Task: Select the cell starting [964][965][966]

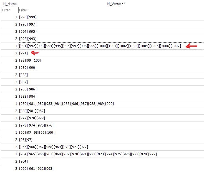Action: (111, 154)
